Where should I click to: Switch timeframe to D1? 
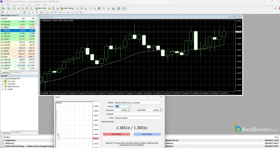point(72,13)
